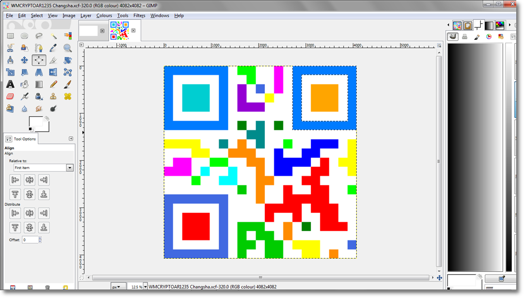This screenshot has width=524, height=298.
Task: Pick the Fuzzy Select magic wand tool
Action: (53, 36)
